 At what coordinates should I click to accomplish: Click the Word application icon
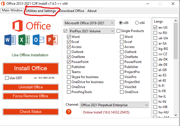[10, 40]
